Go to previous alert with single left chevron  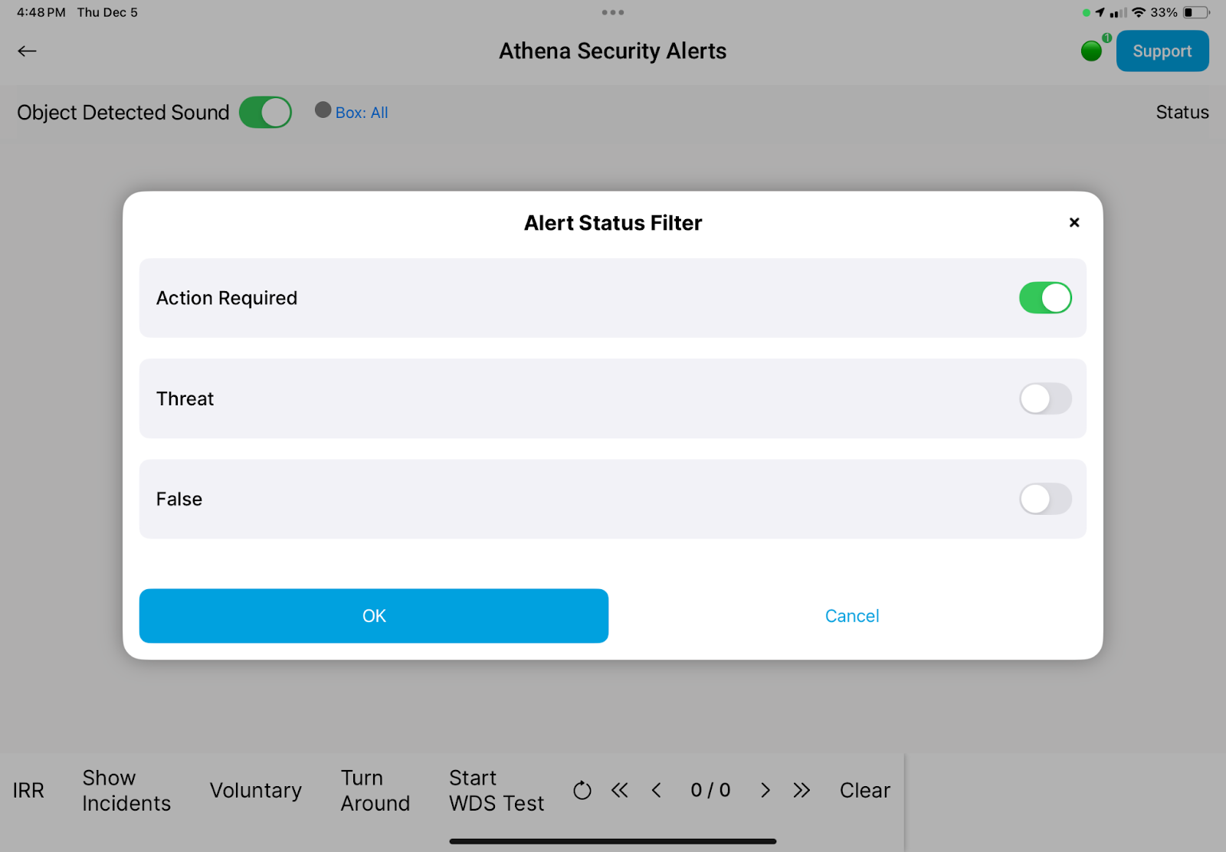(x=656, y=790)
